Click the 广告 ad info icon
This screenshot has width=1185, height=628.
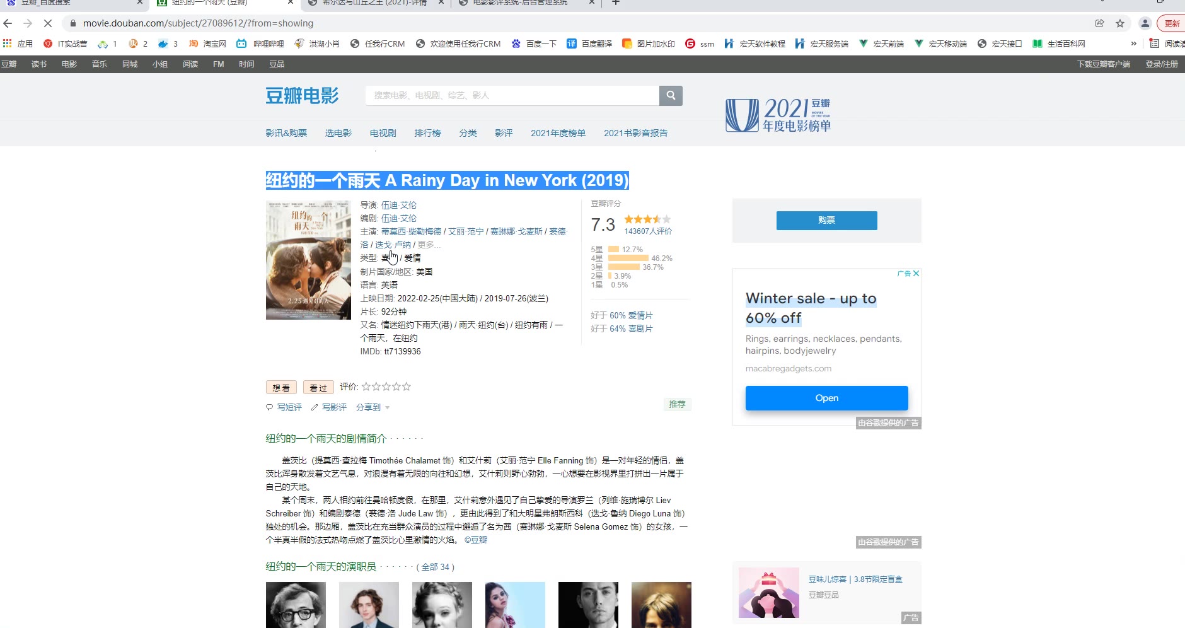click(x=904, y=273)
